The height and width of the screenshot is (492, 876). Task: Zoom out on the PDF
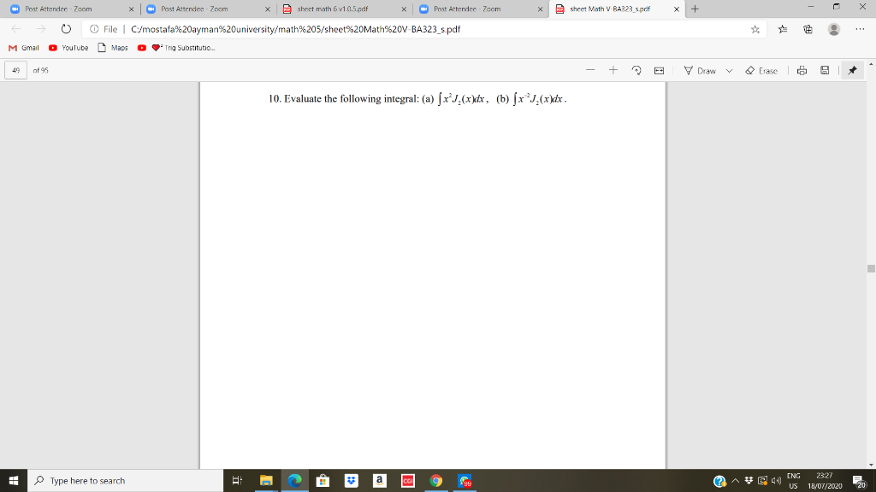(x=590, y=70)
